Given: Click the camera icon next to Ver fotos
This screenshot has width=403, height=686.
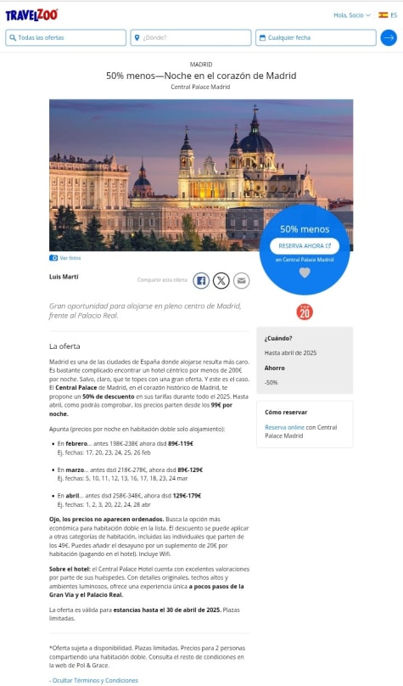Looking at the screenshot, I should tap(53, 258).
